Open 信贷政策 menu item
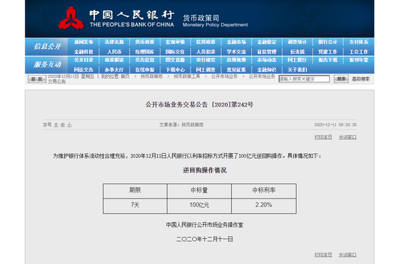The height and width of the screenshot is (264, 396). (206, 42)
